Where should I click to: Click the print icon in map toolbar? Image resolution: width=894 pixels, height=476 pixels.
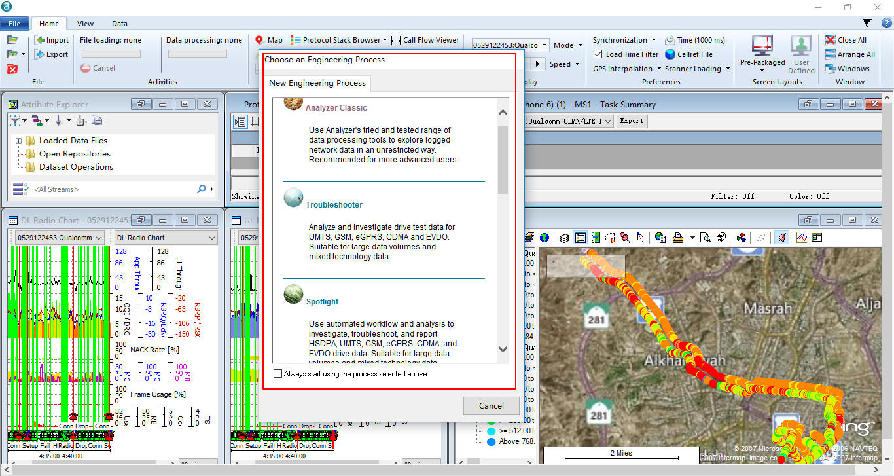click(x=678, y=238)
